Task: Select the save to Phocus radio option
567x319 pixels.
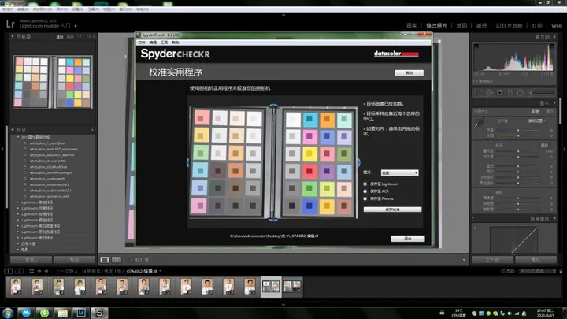Action: (365, 198)
